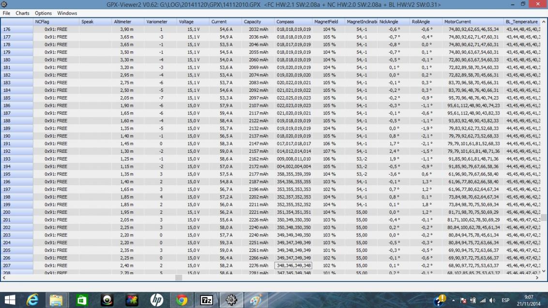Launch Google Chrome from the taskbar
The height and width of the screenshot is (308, 548).
182,300
